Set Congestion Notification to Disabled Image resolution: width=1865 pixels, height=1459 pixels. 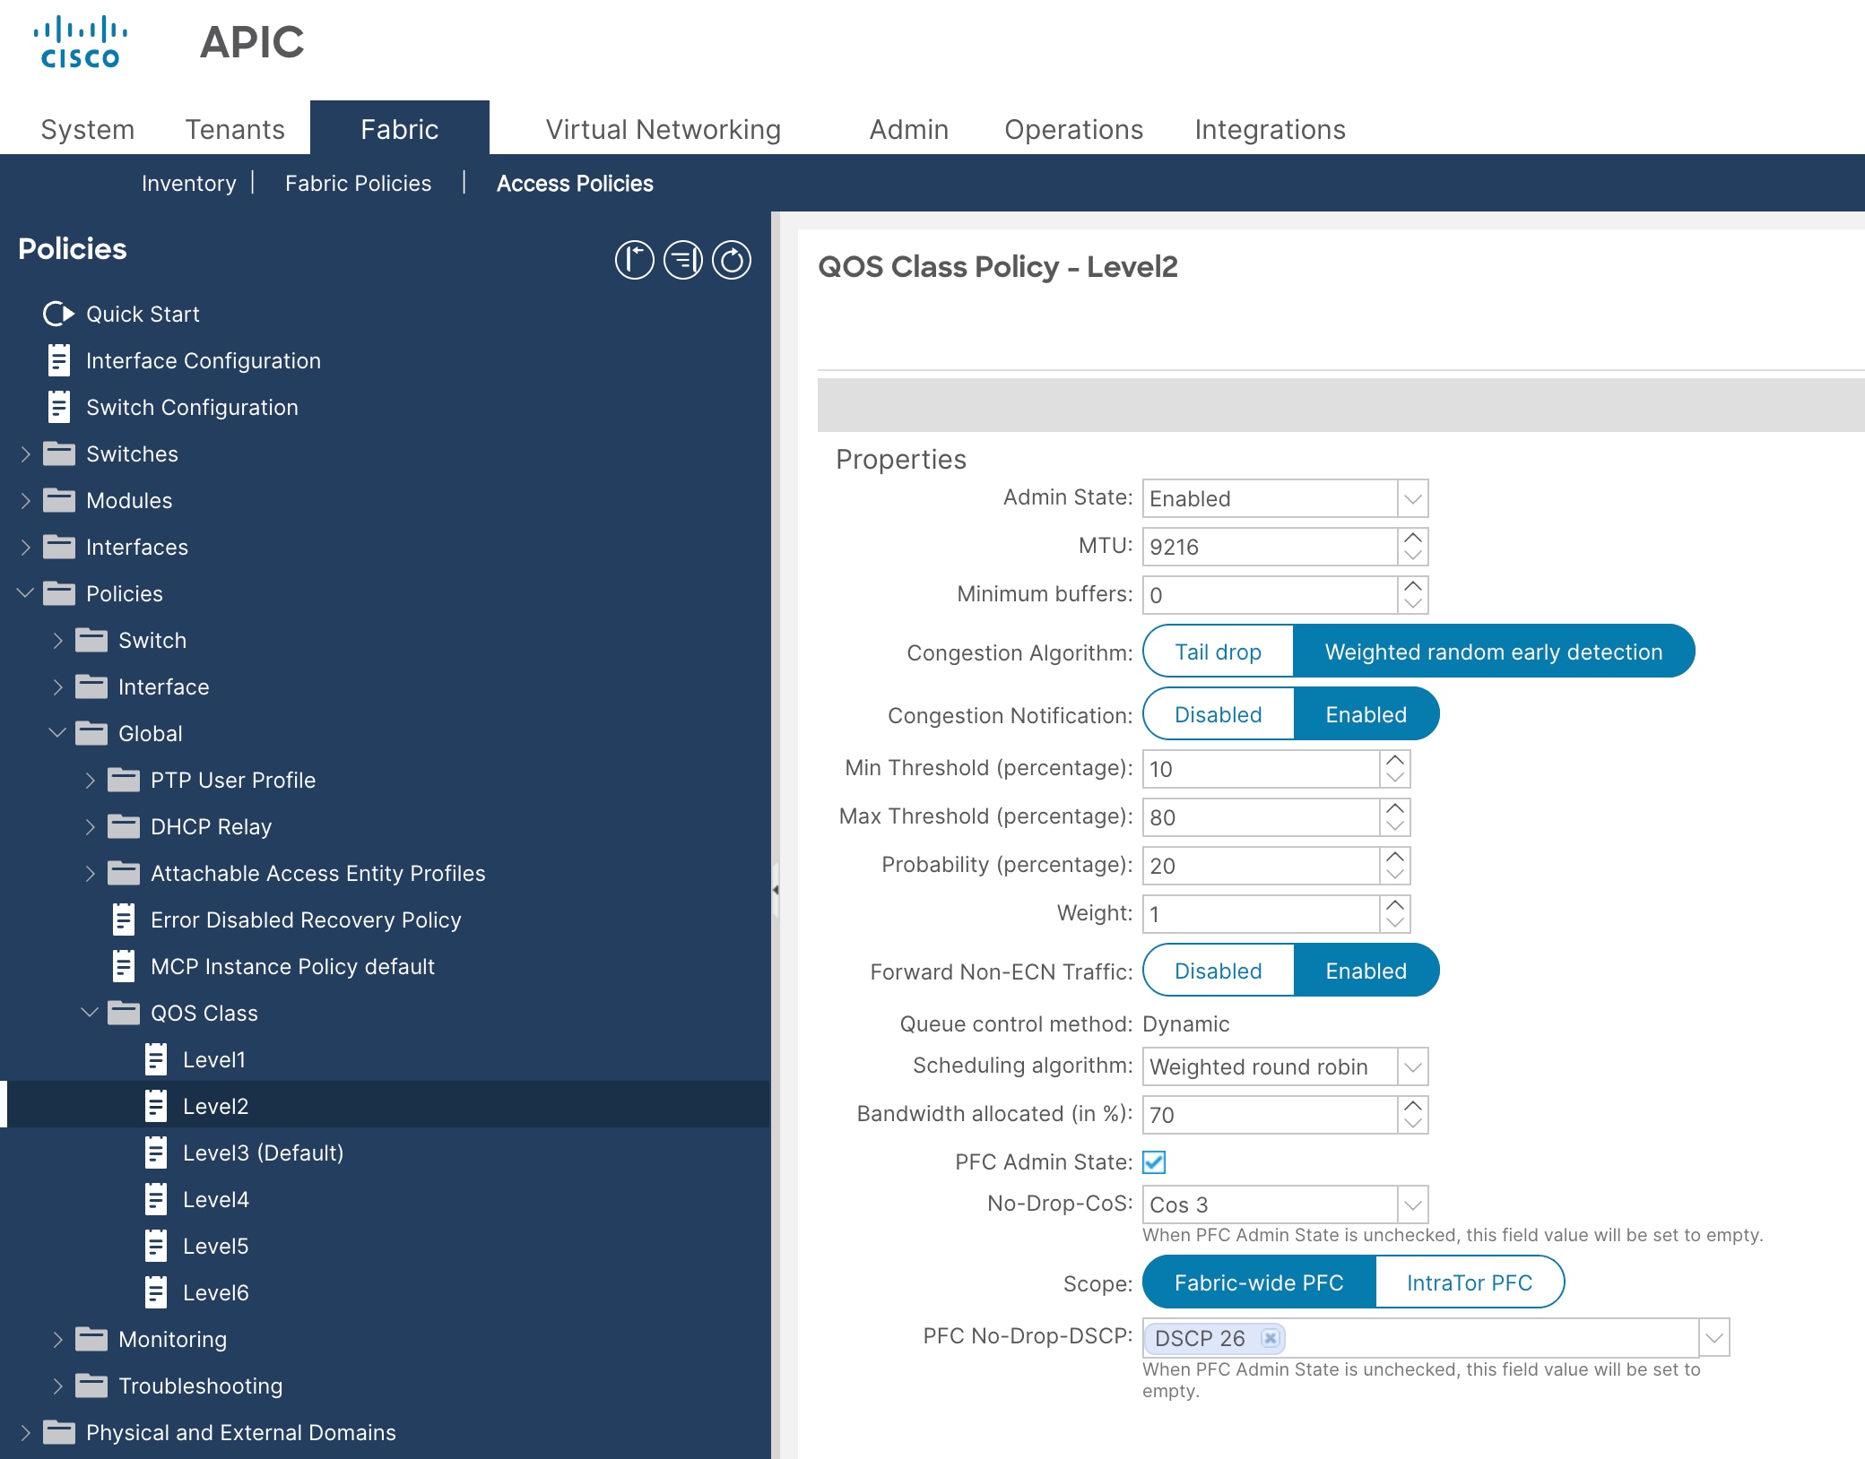point(1217,713)
